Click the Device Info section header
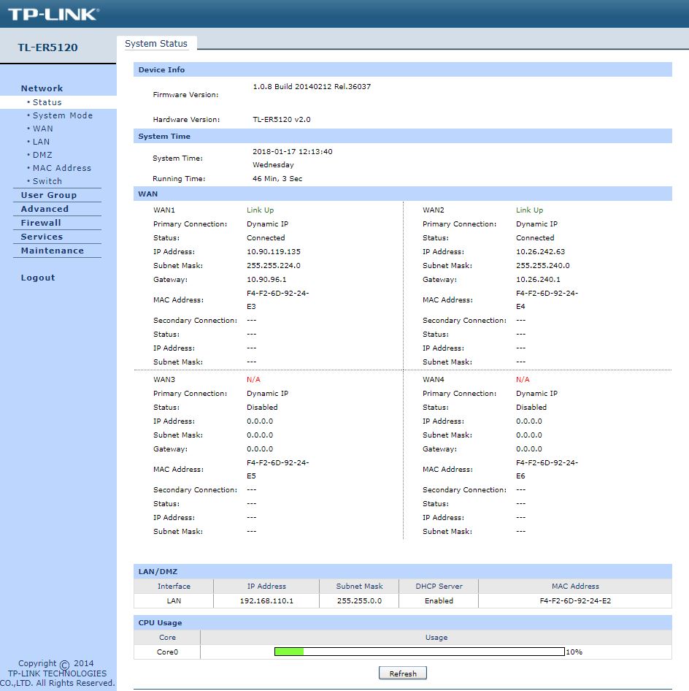This screenshot has height=691, width=689. (402, 69)
